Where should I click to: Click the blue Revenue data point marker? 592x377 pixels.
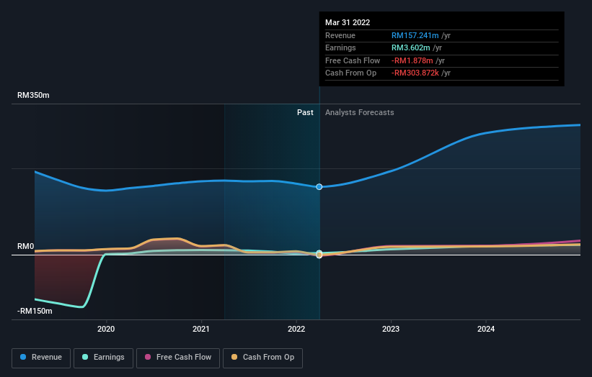pos(319,187)
